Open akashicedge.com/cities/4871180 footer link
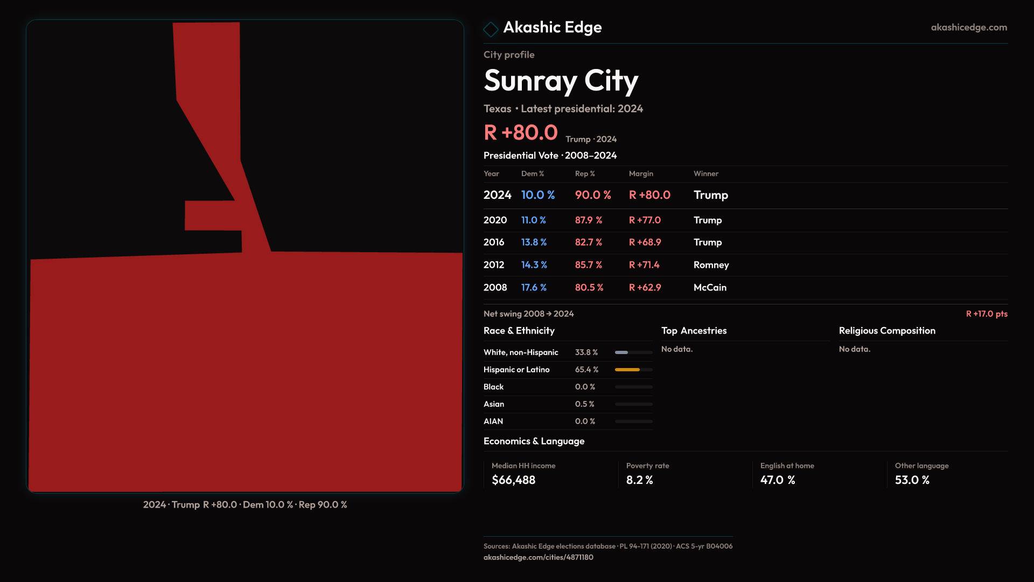The height and width of the screenshot is (582, 1034). coord(538,557)
